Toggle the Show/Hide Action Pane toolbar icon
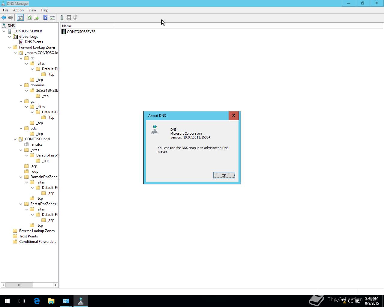The height and width of the screenshot is (307, 384). click(52, 18)
